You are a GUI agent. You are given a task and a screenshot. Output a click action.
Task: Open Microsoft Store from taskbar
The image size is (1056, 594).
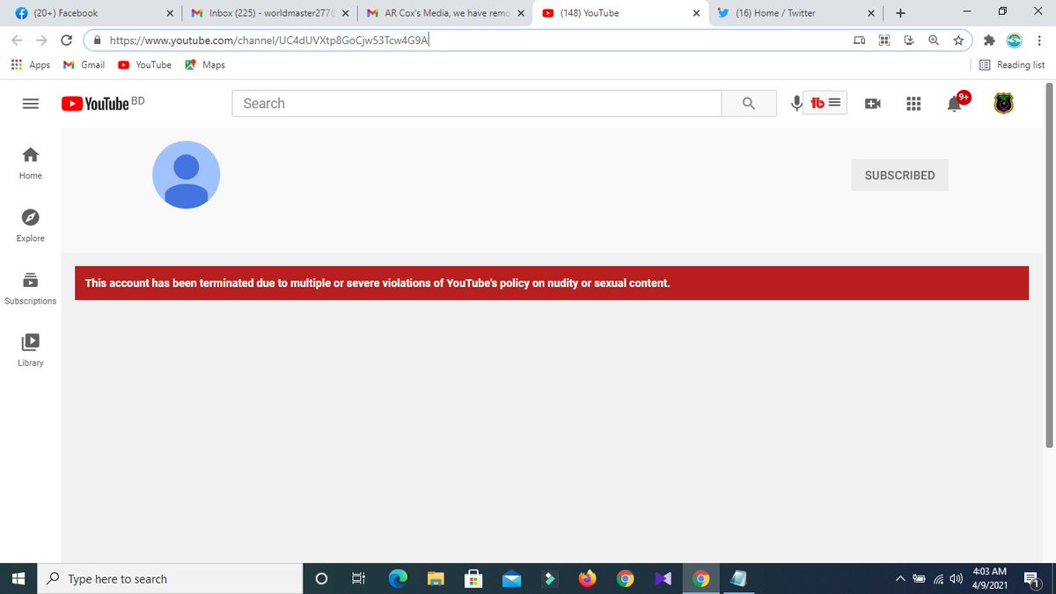(473, 578)
